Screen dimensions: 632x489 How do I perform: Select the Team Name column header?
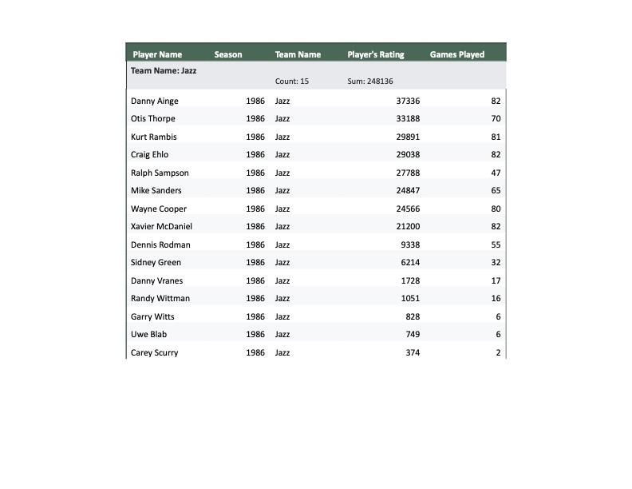(x=298, y=54)
